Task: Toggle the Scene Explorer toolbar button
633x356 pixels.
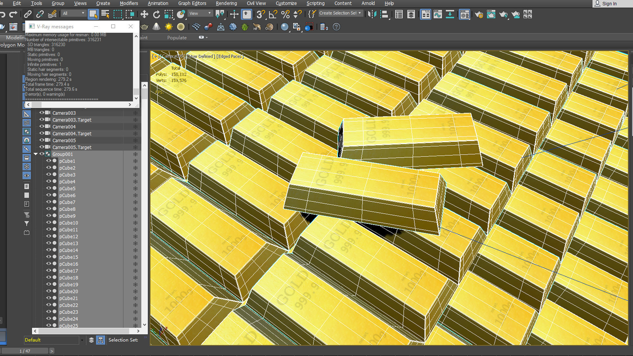Action: point(399,14)
